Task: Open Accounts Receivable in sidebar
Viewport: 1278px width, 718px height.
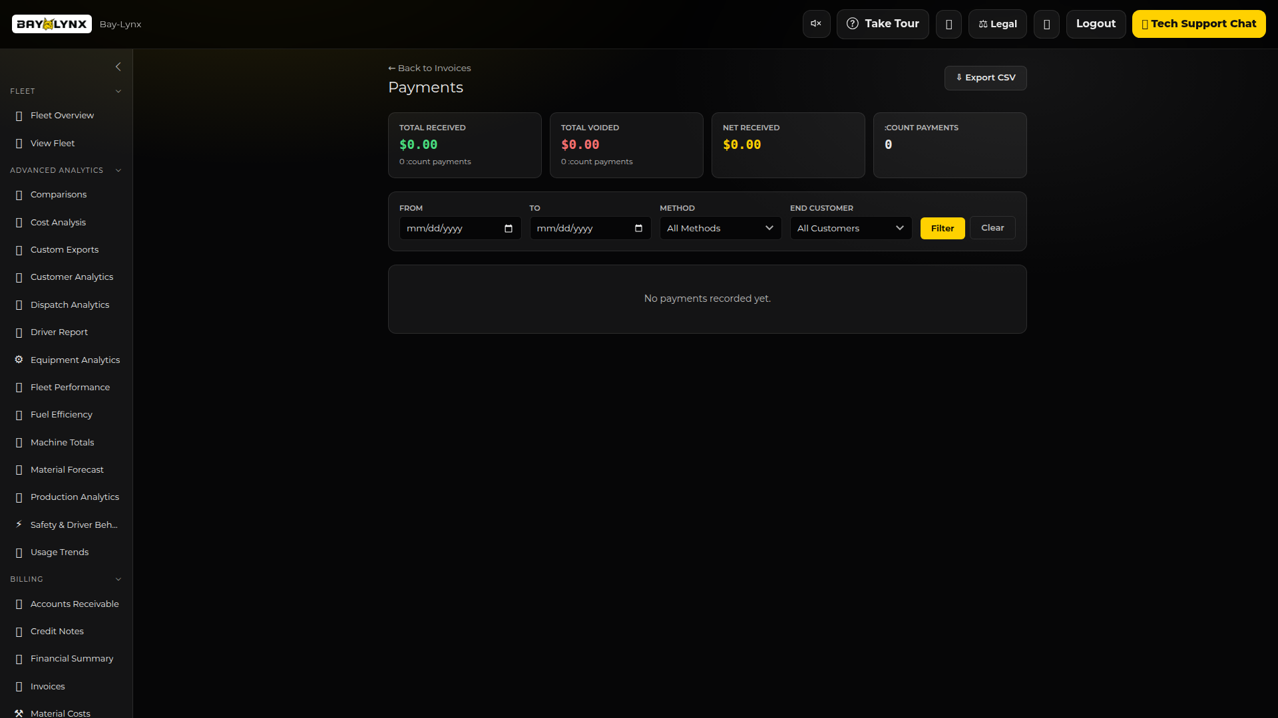Action: pyautogui.click(x=75, y=604)
